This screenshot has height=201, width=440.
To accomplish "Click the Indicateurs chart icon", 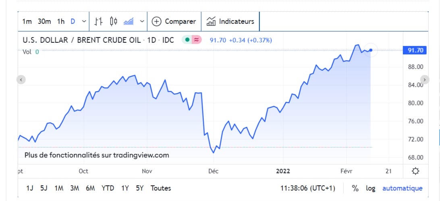I will pyautogui.click(x=211, y=21).
